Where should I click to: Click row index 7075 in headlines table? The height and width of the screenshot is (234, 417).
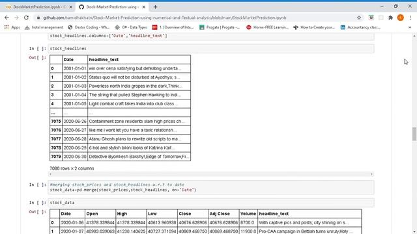point(56,122)
